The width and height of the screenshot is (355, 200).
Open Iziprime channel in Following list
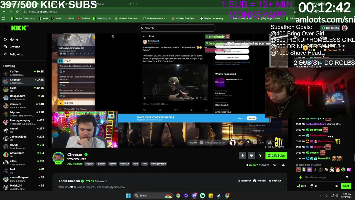tap(24, 114)
